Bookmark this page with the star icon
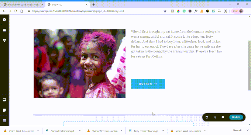The width and height of the screenshot is (251, 135). [165, 11]
